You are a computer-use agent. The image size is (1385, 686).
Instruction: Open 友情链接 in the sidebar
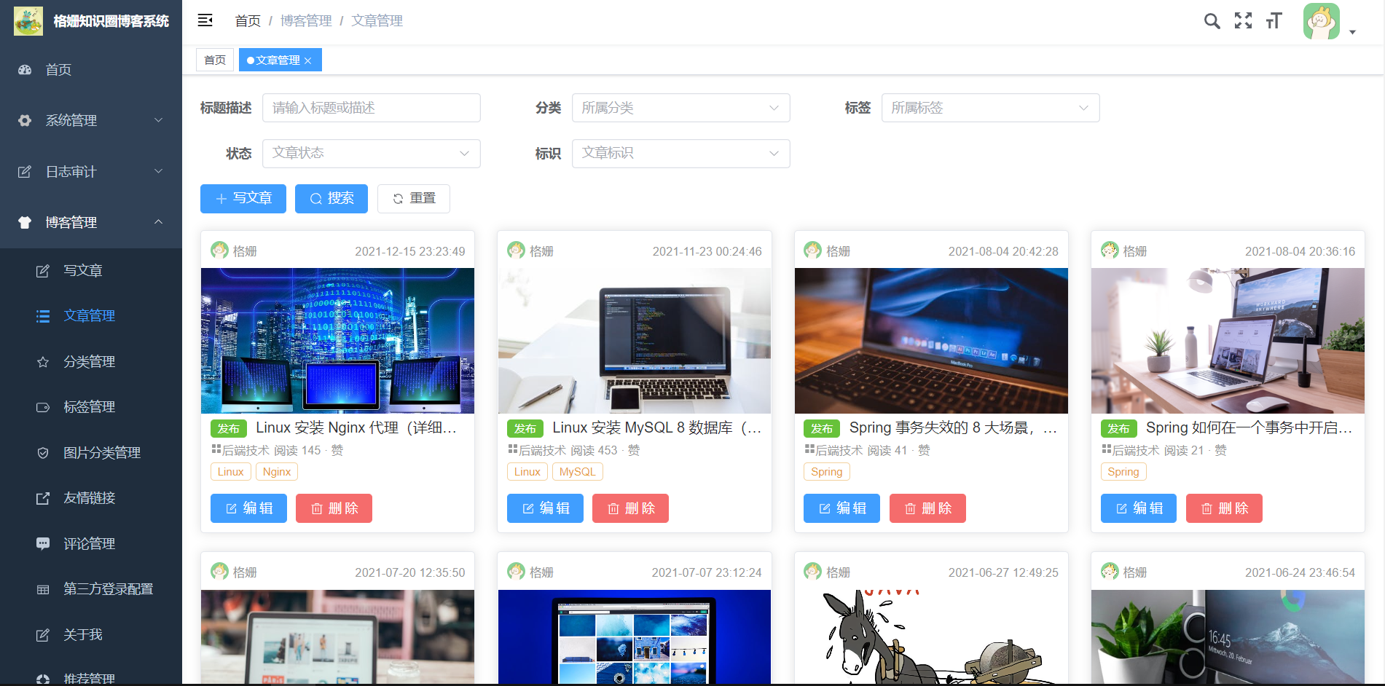[x=91, y=498]
